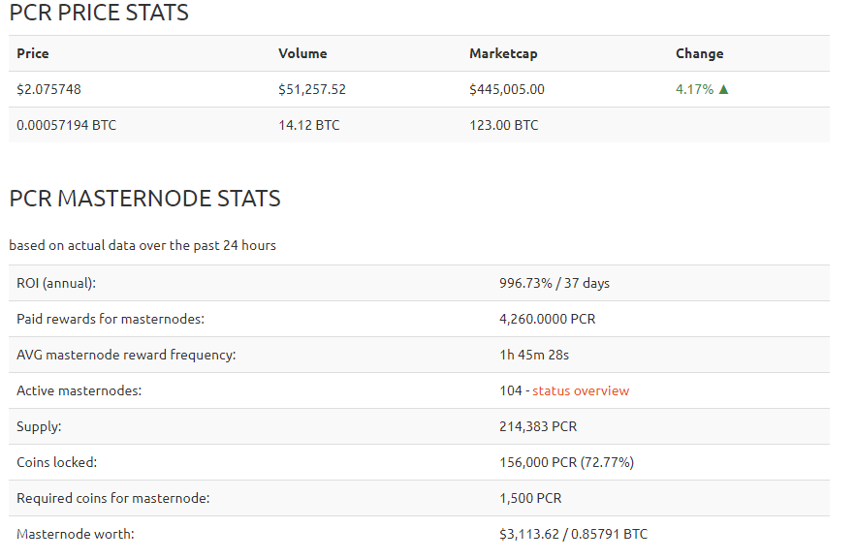Click the Volume column header
Viewport: 856px width, 560px height.
coord(302,53)
